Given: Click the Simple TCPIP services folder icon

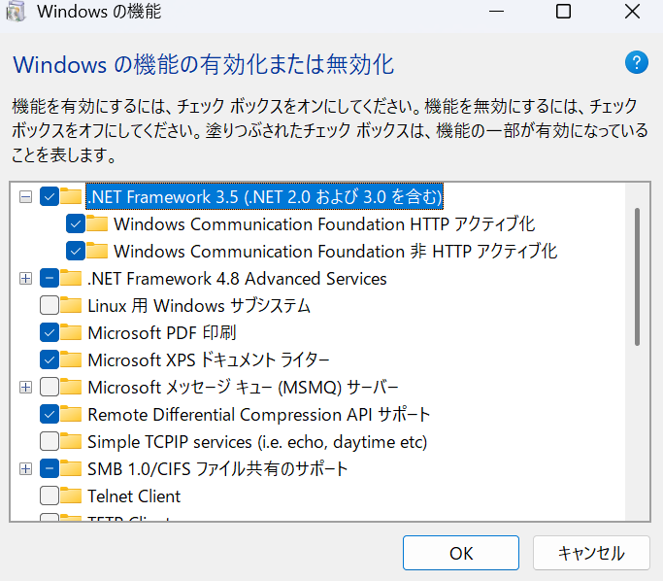Looking at the screenshot, I should [x=72, y=441].
